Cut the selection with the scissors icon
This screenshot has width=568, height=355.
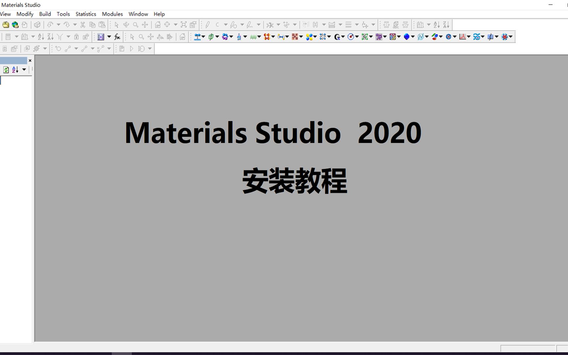[83, 25]
